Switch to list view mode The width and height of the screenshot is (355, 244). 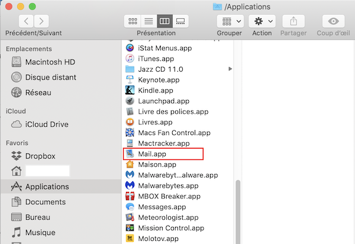pos(149,21)
